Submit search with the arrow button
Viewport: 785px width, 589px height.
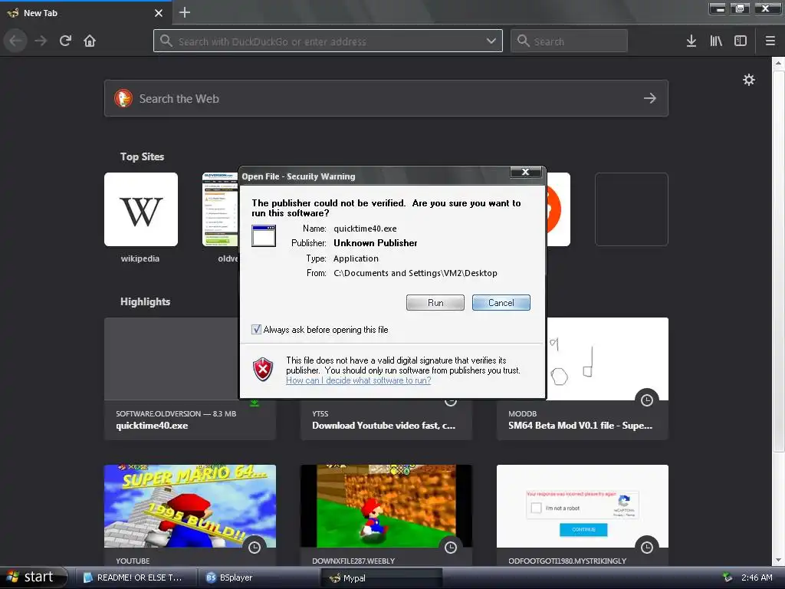coord(650,98)
